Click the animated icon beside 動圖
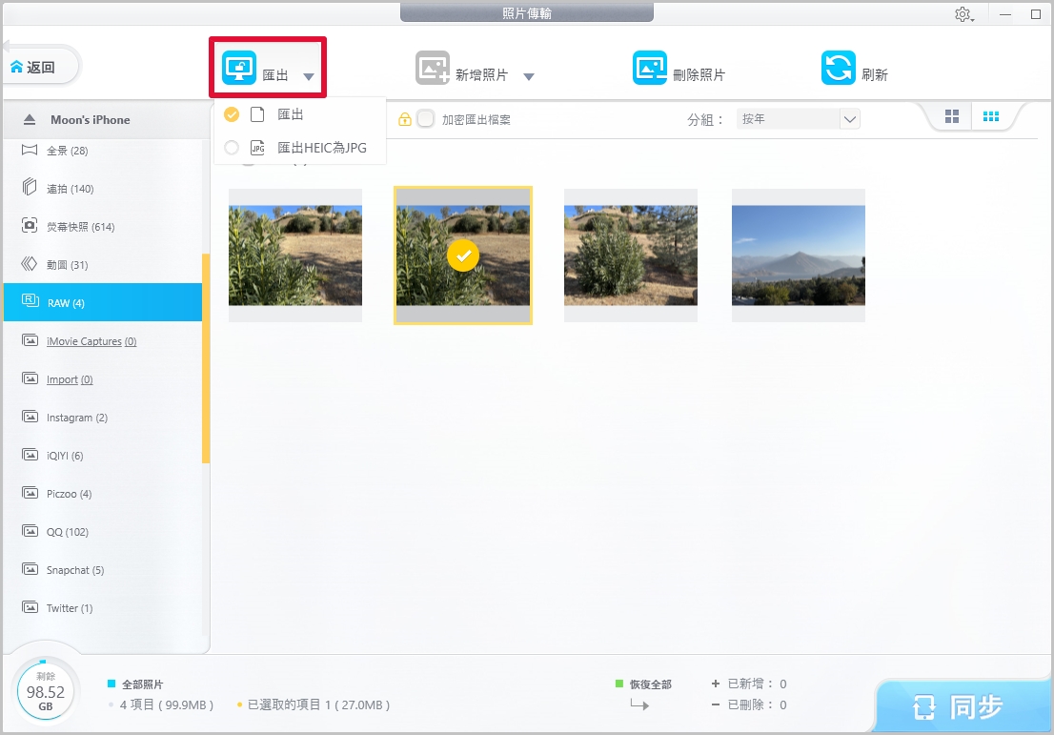This screenshot has width=1054, height=735. point(29,264)
